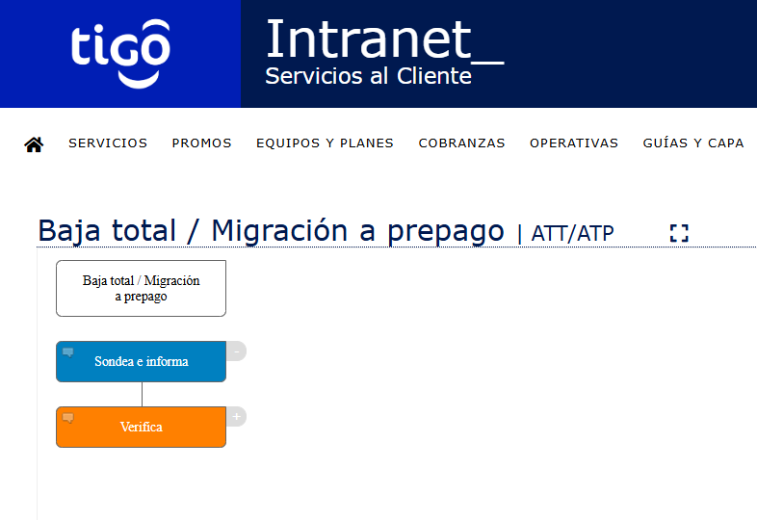Select the blue Sondea e informa node
The image size is (757, 520).
(x=141, y=362)
